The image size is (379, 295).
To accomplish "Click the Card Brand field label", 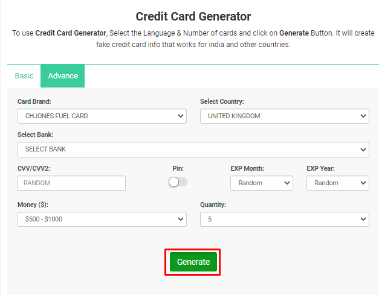I will point(34,101).
